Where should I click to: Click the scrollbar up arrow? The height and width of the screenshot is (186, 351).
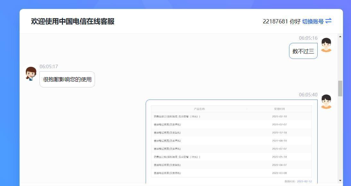tap(340, 36)
